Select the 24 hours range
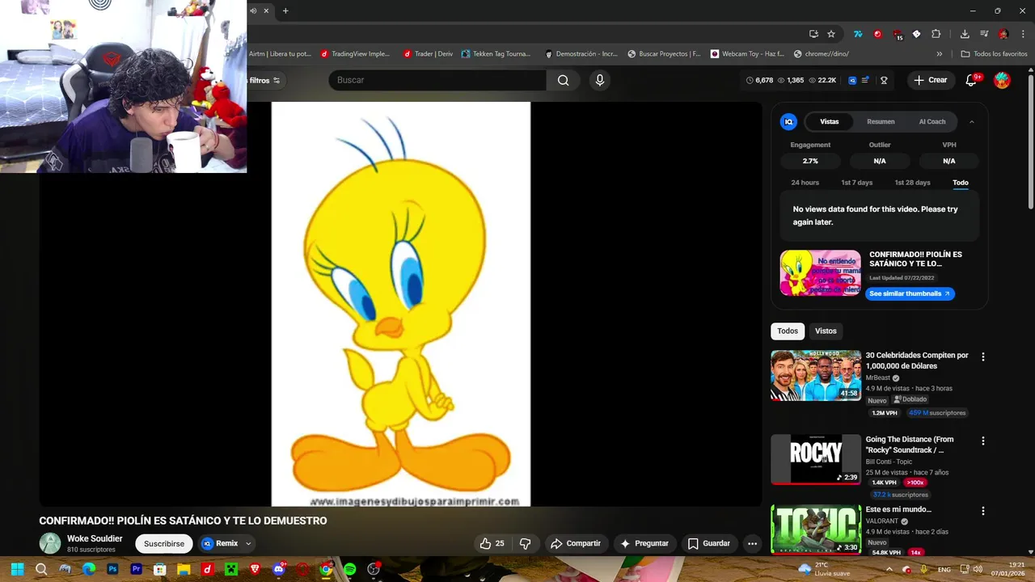The height and width of the screenshot is (582, 1035). click(x=805, y=183)
